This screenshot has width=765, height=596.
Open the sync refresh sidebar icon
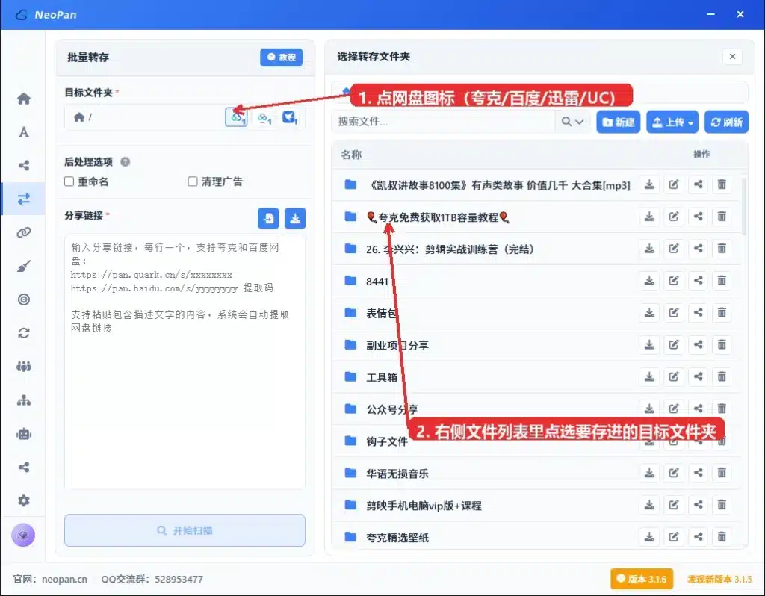coord(23,333)
